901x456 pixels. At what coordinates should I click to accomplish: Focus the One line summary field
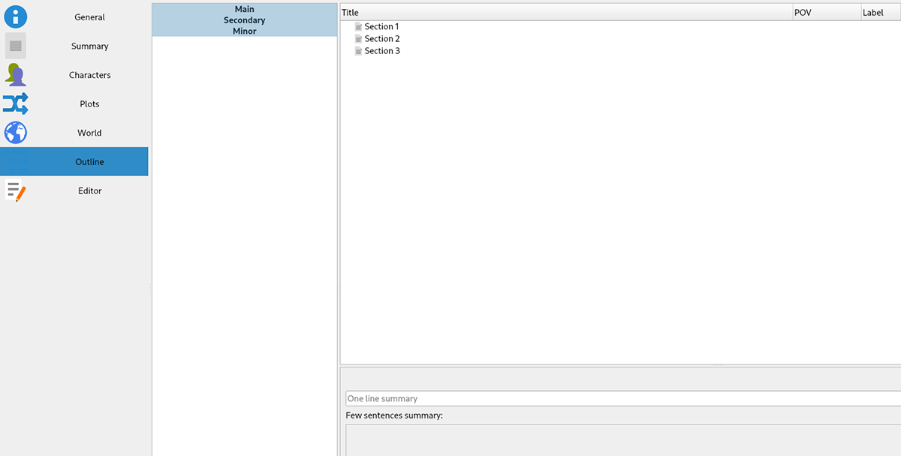[623, 398]
